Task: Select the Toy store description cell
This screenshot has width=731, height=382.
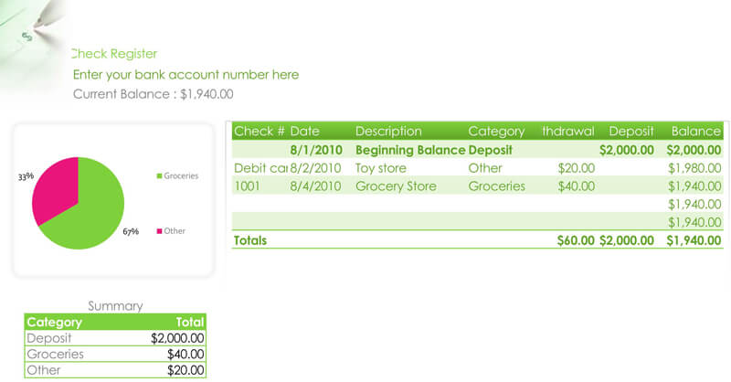Action: point(381,168)
